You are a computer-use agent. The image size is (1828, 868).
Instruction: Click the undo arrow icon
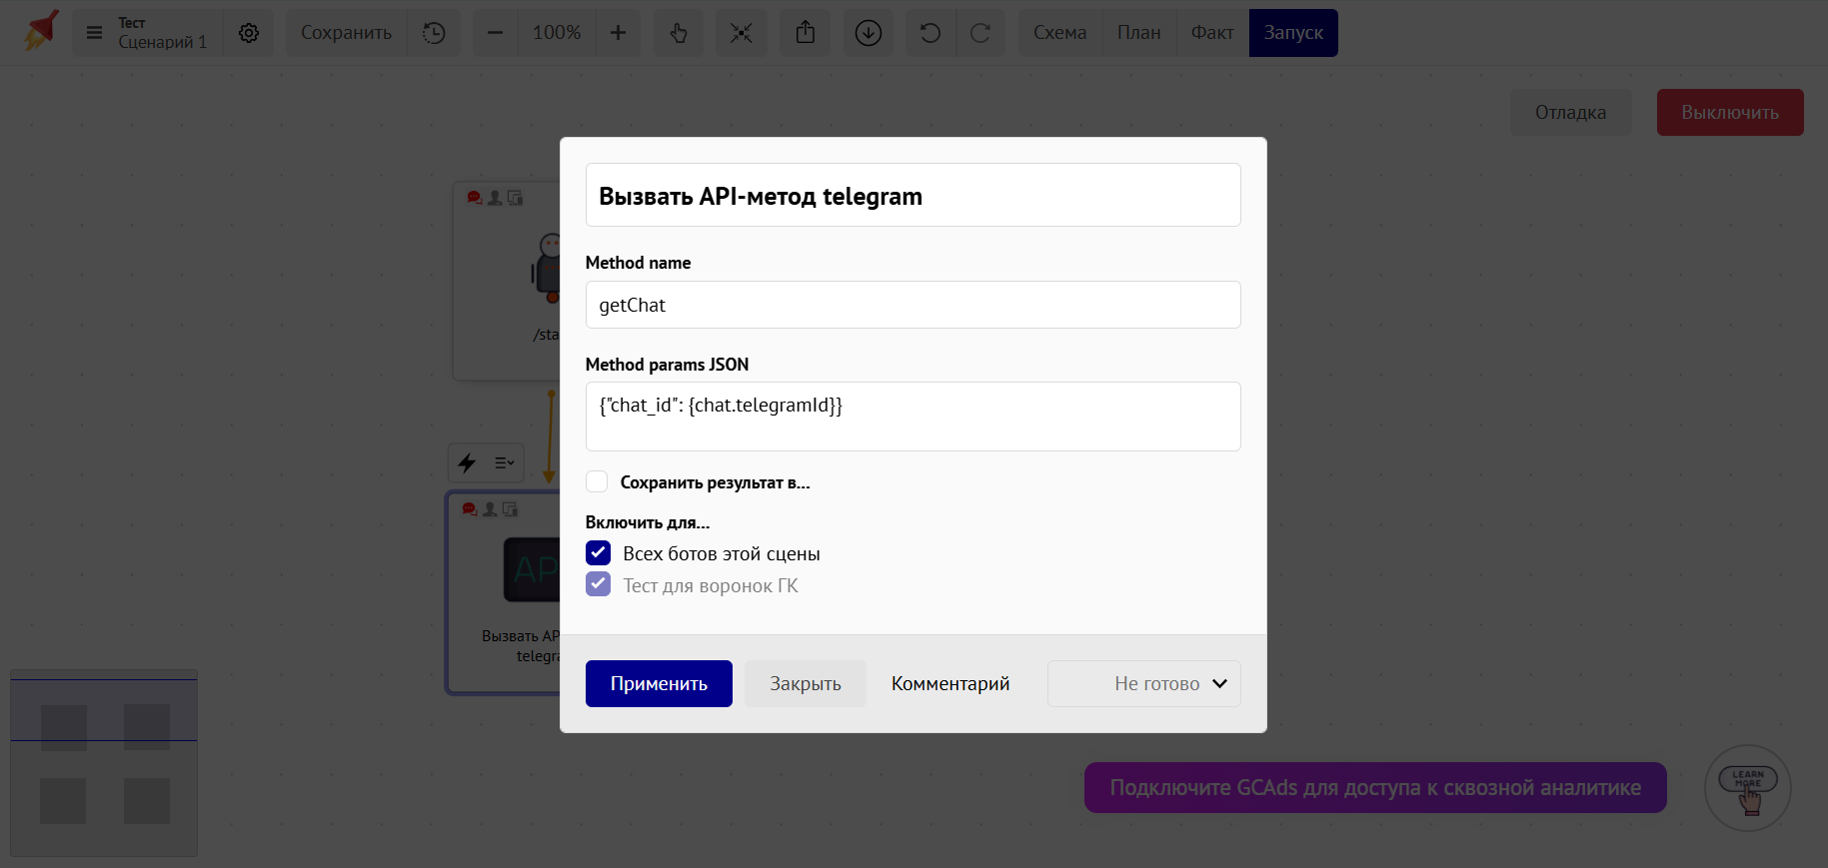(930, 33)
